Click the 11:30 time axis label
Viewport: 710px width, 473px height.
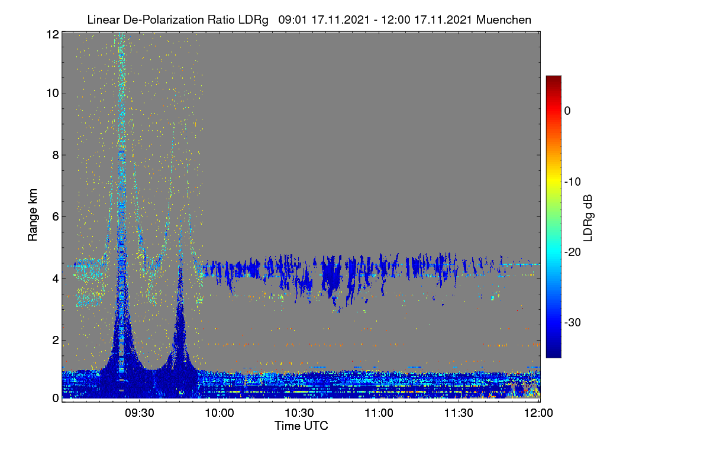click(459, 413)
